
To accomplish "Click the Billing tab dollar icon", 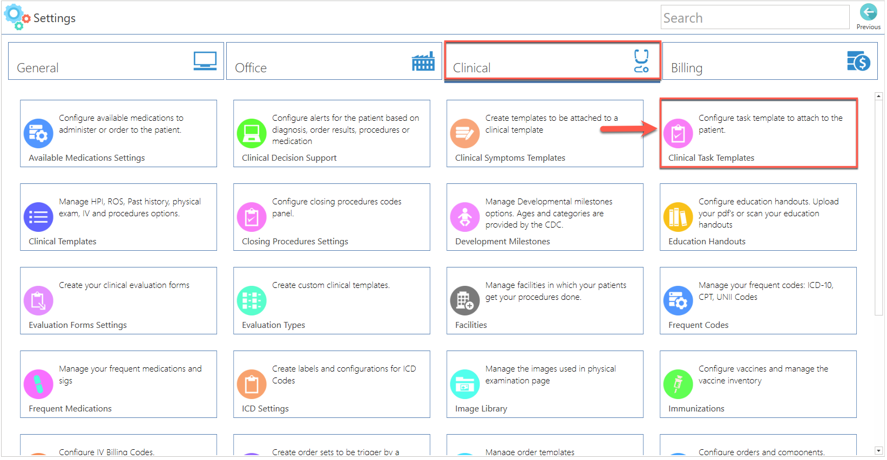I will pos(859,61).
